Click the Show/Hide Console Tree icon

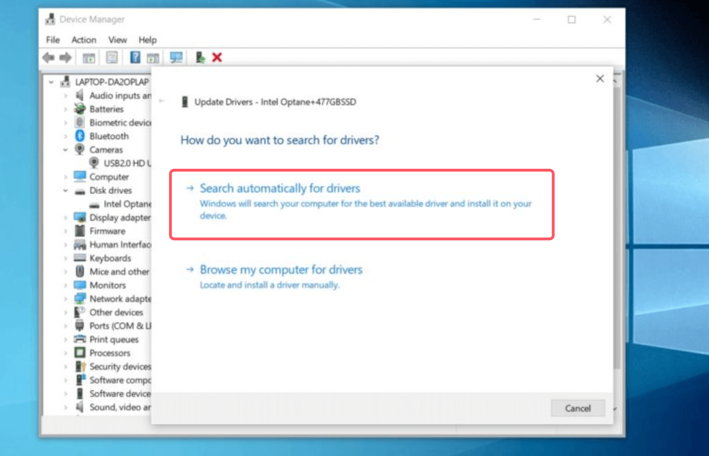(x=88, y=57)
